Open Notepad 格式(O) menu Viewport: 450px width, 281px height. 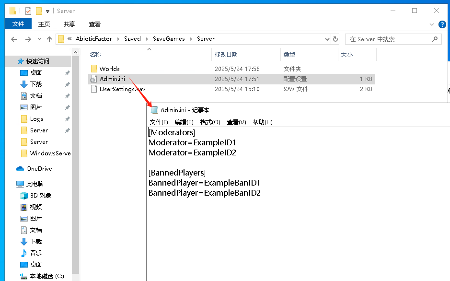coord(210,122)
